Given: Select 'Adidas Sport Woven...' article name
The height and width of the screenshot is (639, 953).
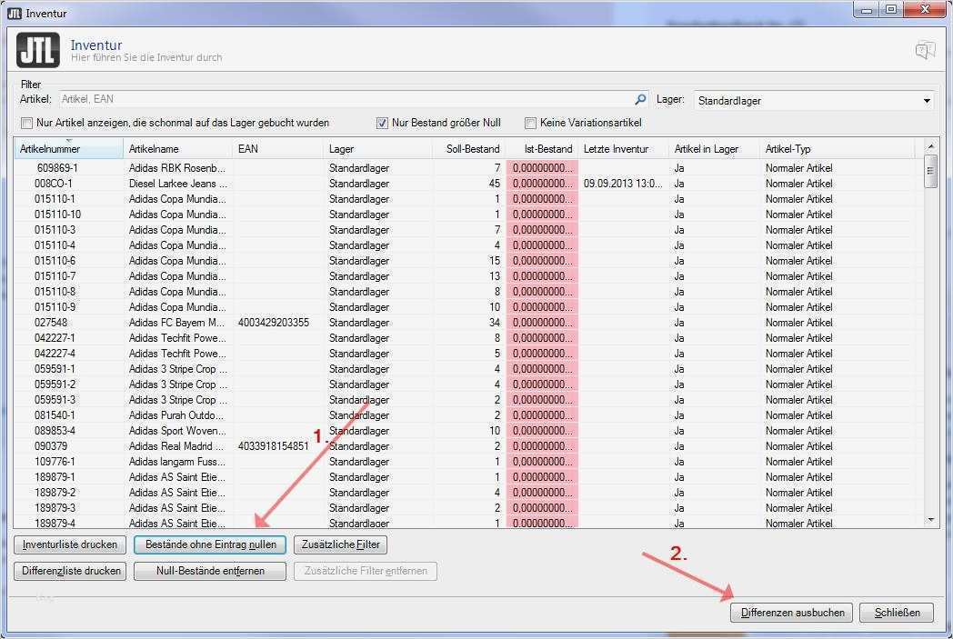Looking at the screenshot, I should point(177,431).
